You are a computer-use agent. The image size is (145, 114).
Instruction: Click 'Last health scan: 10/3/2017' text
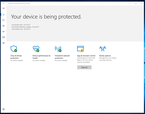tap(21, 29)
